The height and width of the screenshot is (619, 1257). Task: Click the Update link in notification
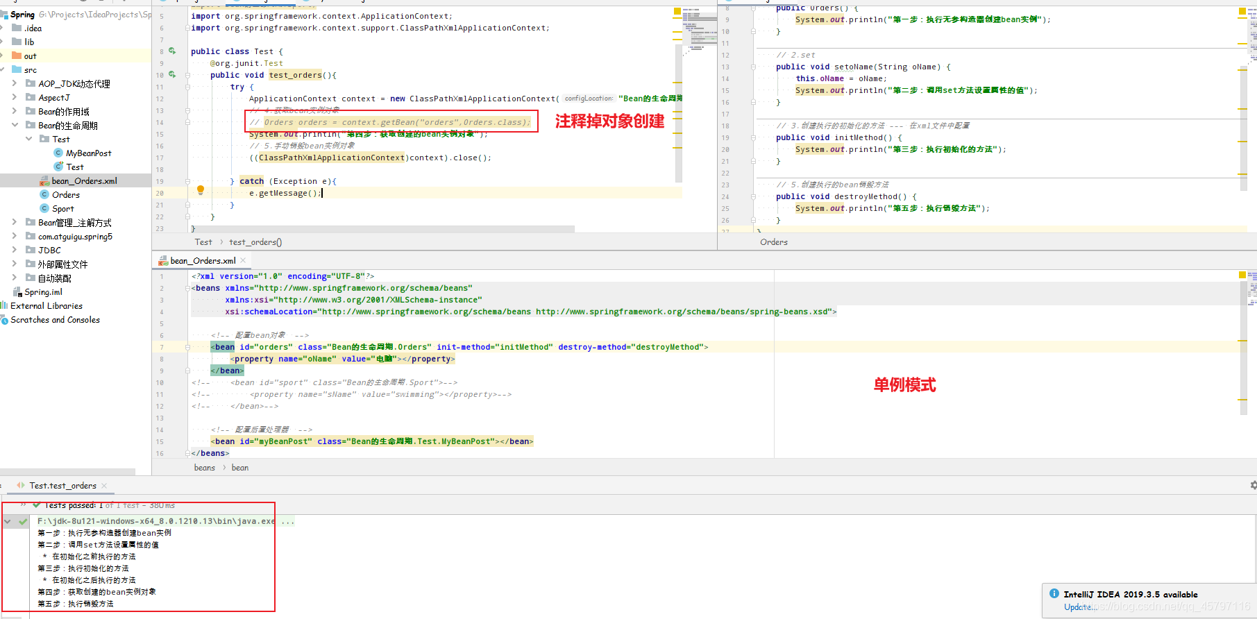click(1079, 607)
